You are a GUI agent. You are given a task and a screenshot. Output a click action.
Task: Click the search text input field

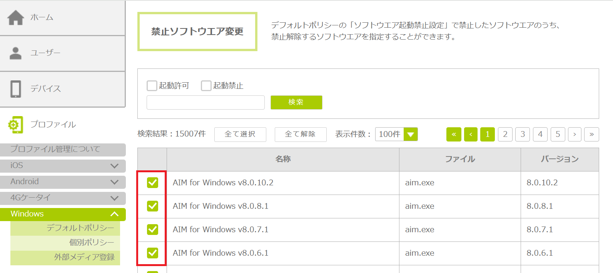(x=205, y=103)
